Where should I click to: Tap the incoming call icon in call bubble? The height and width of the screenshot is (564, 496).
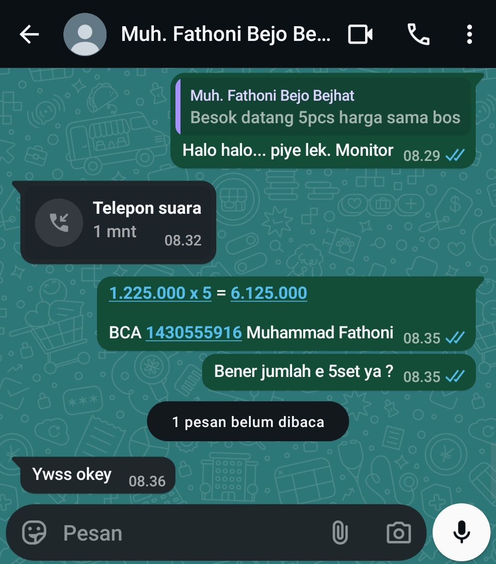point(59,222)
